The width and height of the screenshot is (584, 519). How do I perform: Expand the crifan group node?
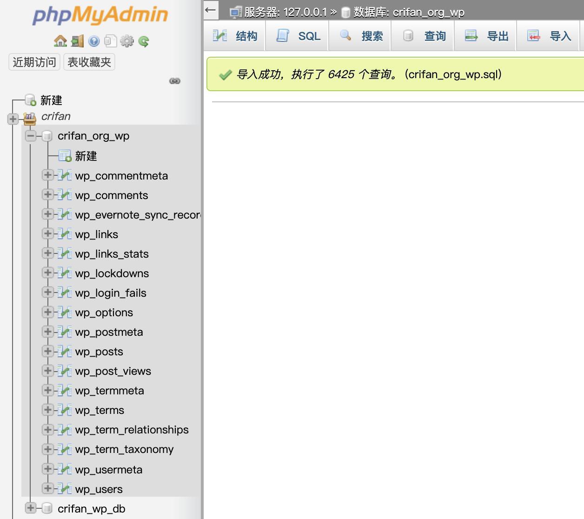(13, 119)
